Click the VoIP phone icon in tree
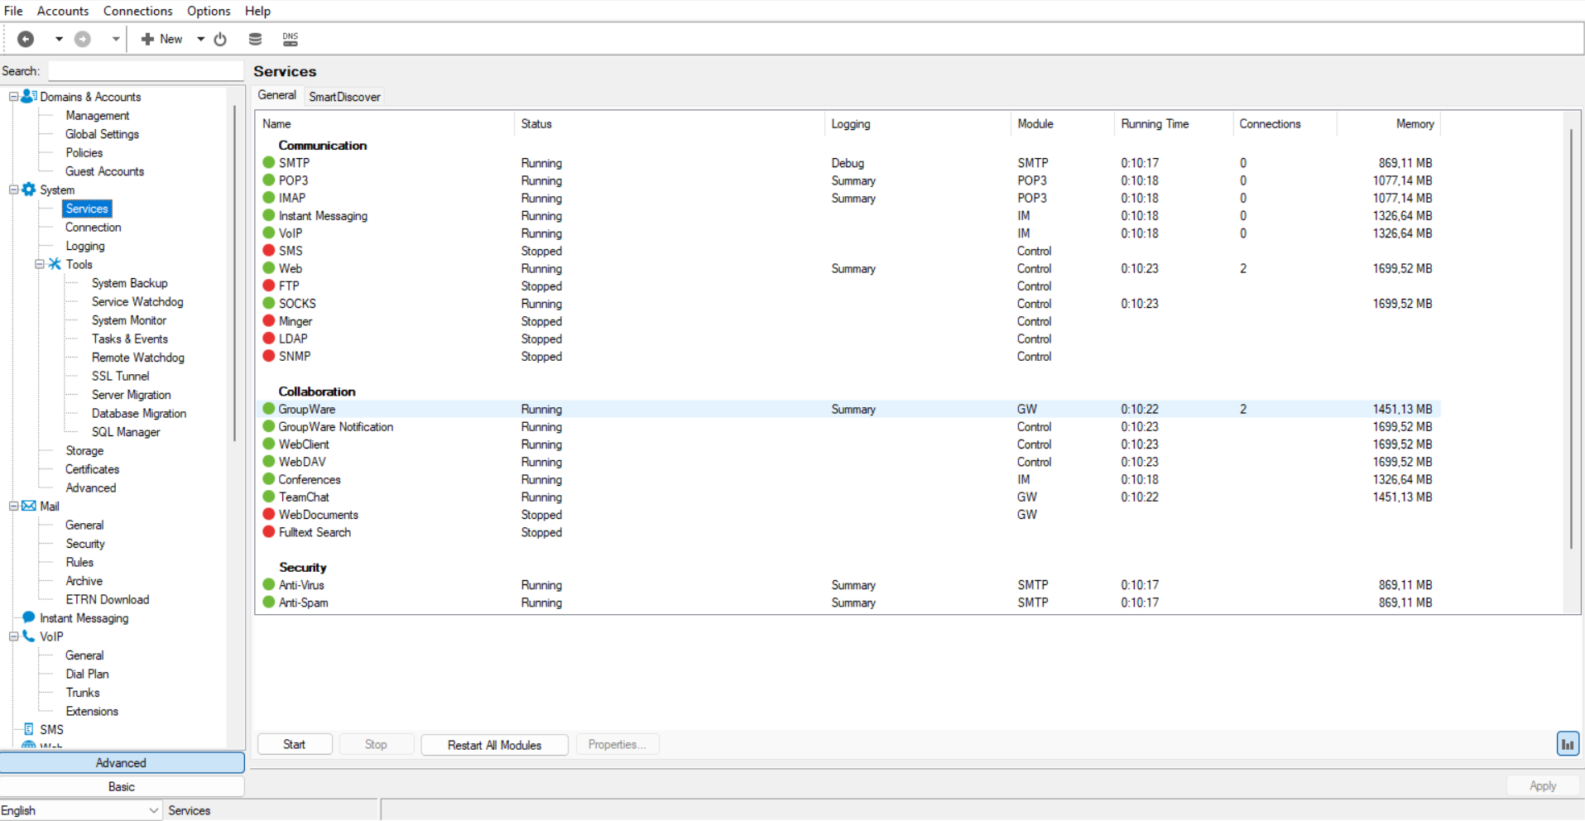The height and width of the screenshot is (821, 1585). (x=29, y=636)
